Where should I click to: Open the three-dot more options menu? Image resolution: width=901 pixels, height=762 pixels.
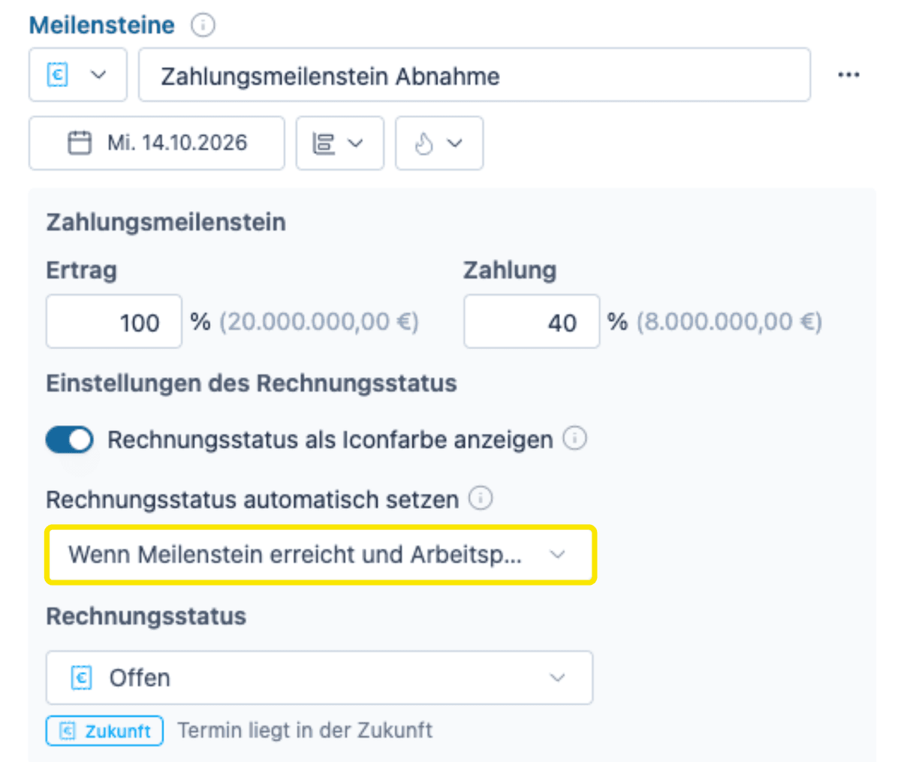point(848,75)
